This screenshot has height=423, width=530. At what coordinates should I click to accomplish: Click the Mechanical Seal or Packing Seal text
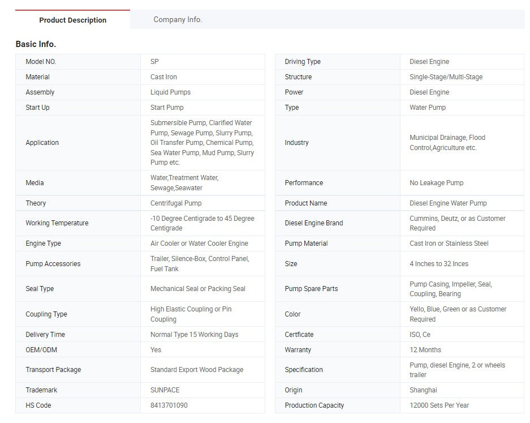(197, 289)
